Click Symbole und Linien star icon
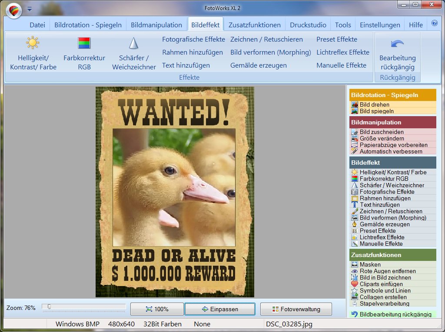Screen dimensions: 445x332 pyautogui.click(x=355, y=290)
